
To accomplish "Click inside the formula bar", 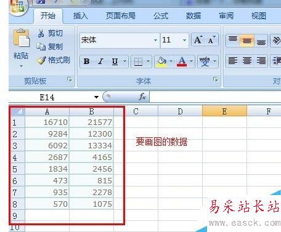I will pos(215,97).
